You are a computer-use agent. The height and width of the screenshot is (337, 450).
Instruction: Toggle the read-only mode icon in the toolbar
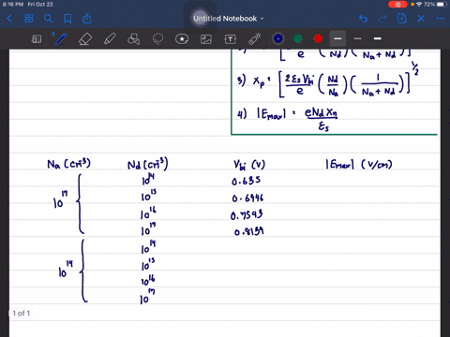click(x=37, y=39)
